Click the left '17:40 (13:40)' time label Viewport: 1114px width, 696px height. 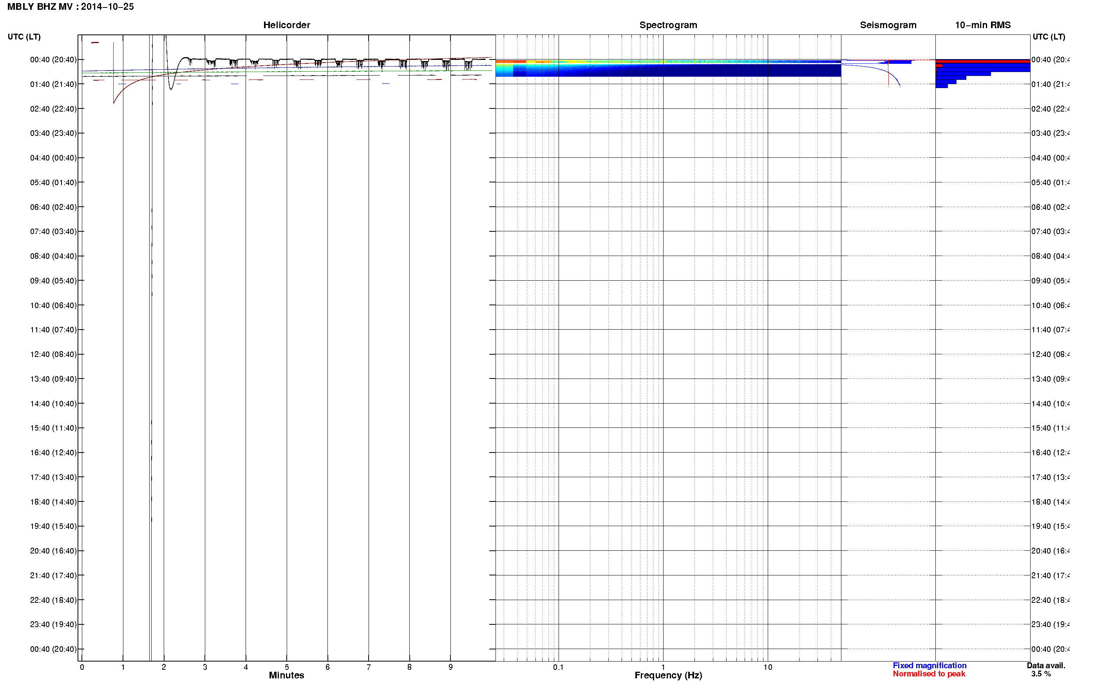pyautogui.click(x=53, y=477)
